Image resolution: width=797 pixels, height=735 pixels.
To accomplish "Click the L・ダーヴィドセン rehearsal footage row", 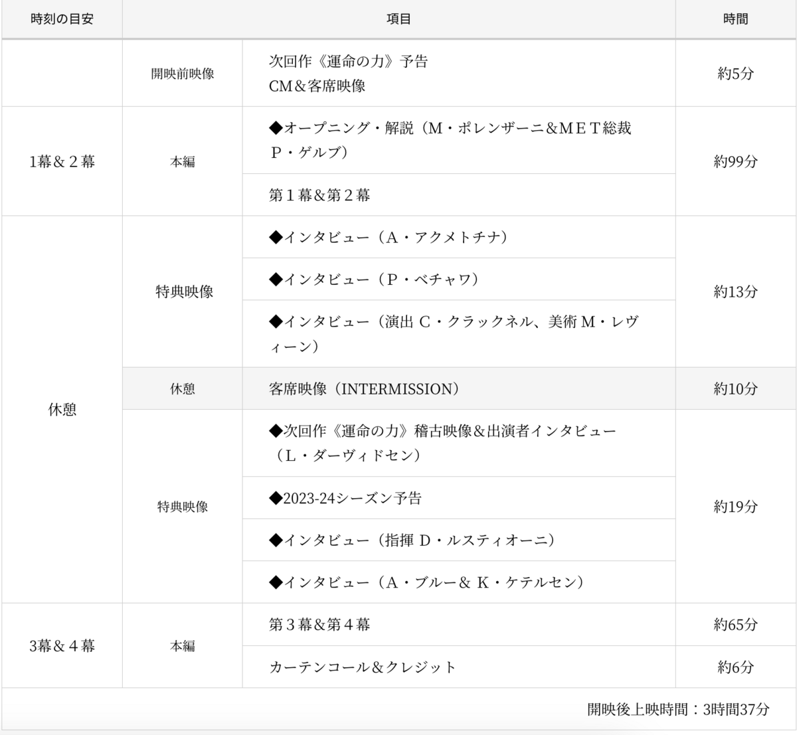I will pos(458,443).
